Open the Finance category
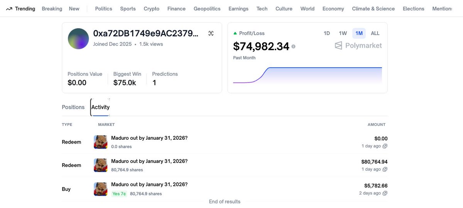This screenshot has width=463, height=208. coord(176,8)
